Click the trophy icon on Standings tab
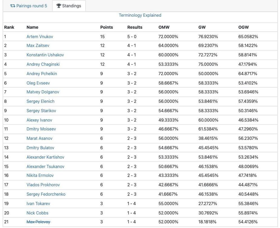Image resolution: width=280 pixels, height=228 pixels. 59,6
